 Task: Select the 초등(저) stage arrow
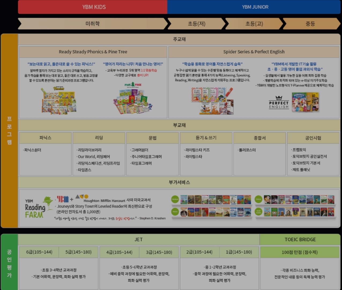click(196, 24)
